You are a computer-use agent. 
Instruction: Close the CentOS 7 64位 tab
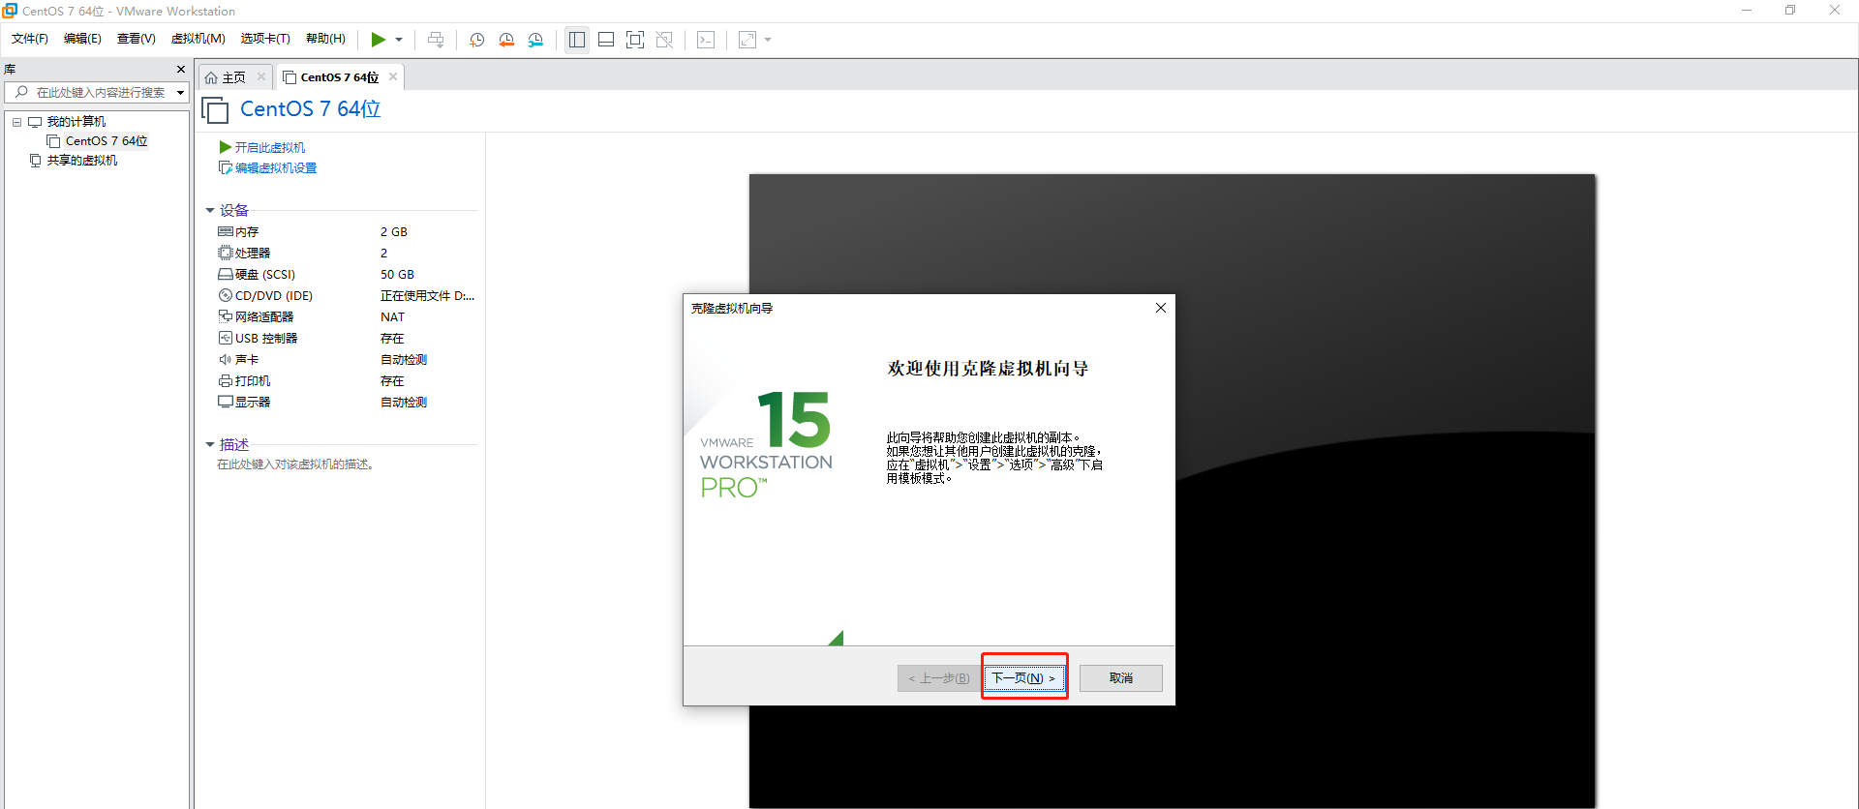coord(393,76)
